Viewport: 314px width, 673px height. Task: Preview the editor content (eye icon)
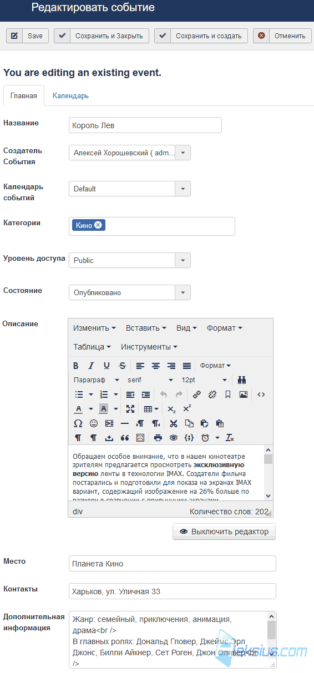(x=174, y=438)
